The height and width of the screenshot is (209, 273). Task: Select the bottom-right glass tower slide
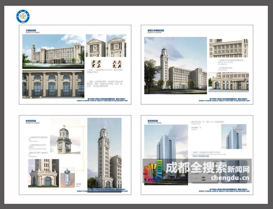pyautogui.click(x=197, y=155)
